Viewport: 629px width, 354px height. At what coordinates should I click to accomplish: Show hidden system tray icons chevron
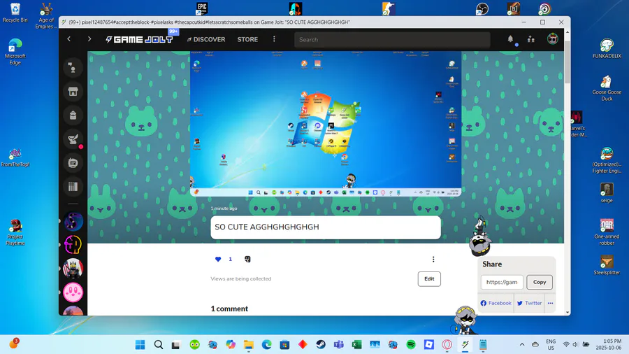522,344
